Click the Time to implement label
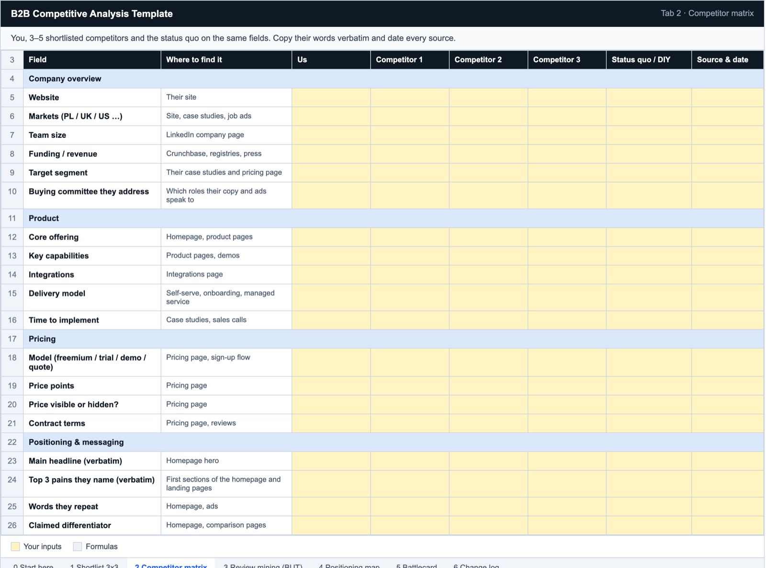The image size is (766, 568). [x=64, y=320]
